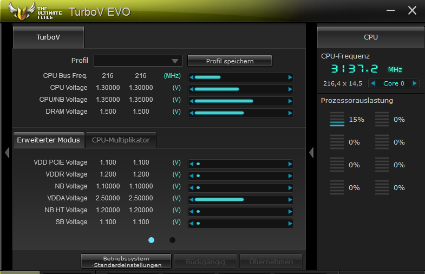Click Profil speichern button
The image size is (425, 274).
click(230, 61)
